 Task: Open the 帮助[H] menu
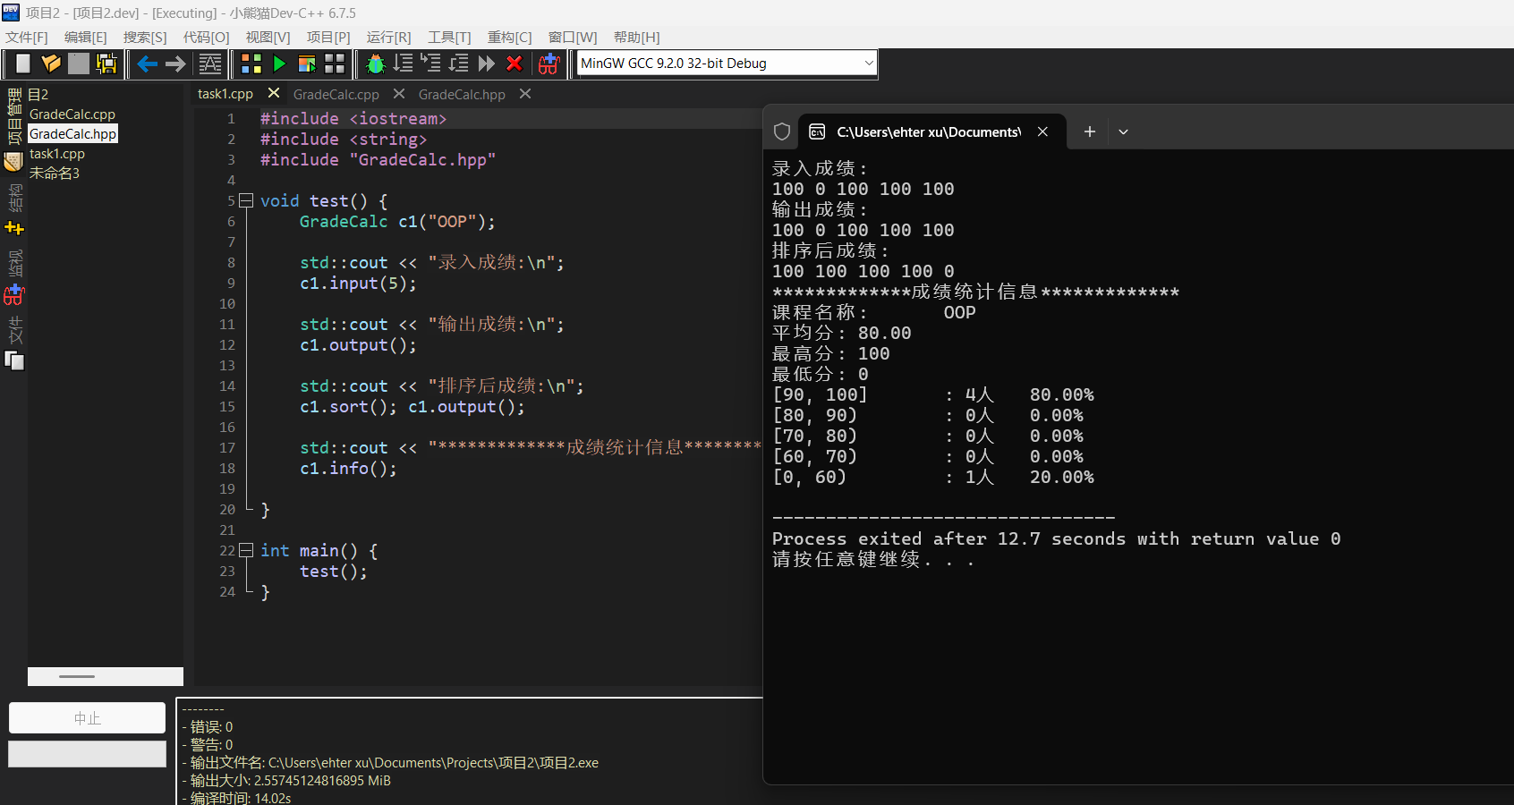[x=637, y=37]
